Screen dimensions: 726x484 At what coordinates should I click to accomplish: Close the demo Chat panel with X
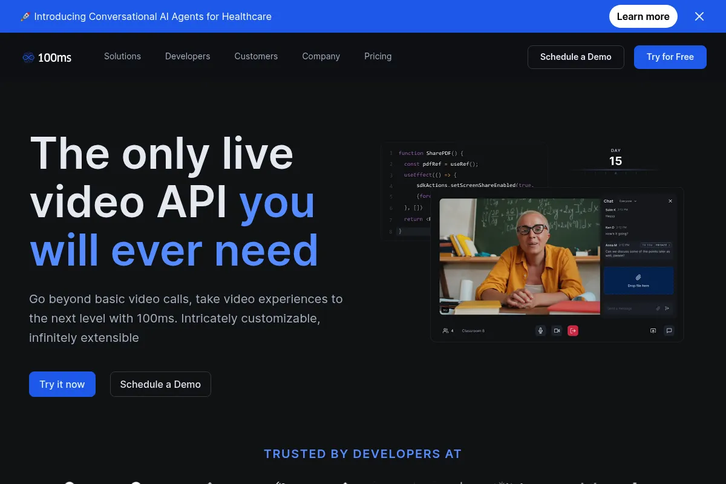[670, 201]
